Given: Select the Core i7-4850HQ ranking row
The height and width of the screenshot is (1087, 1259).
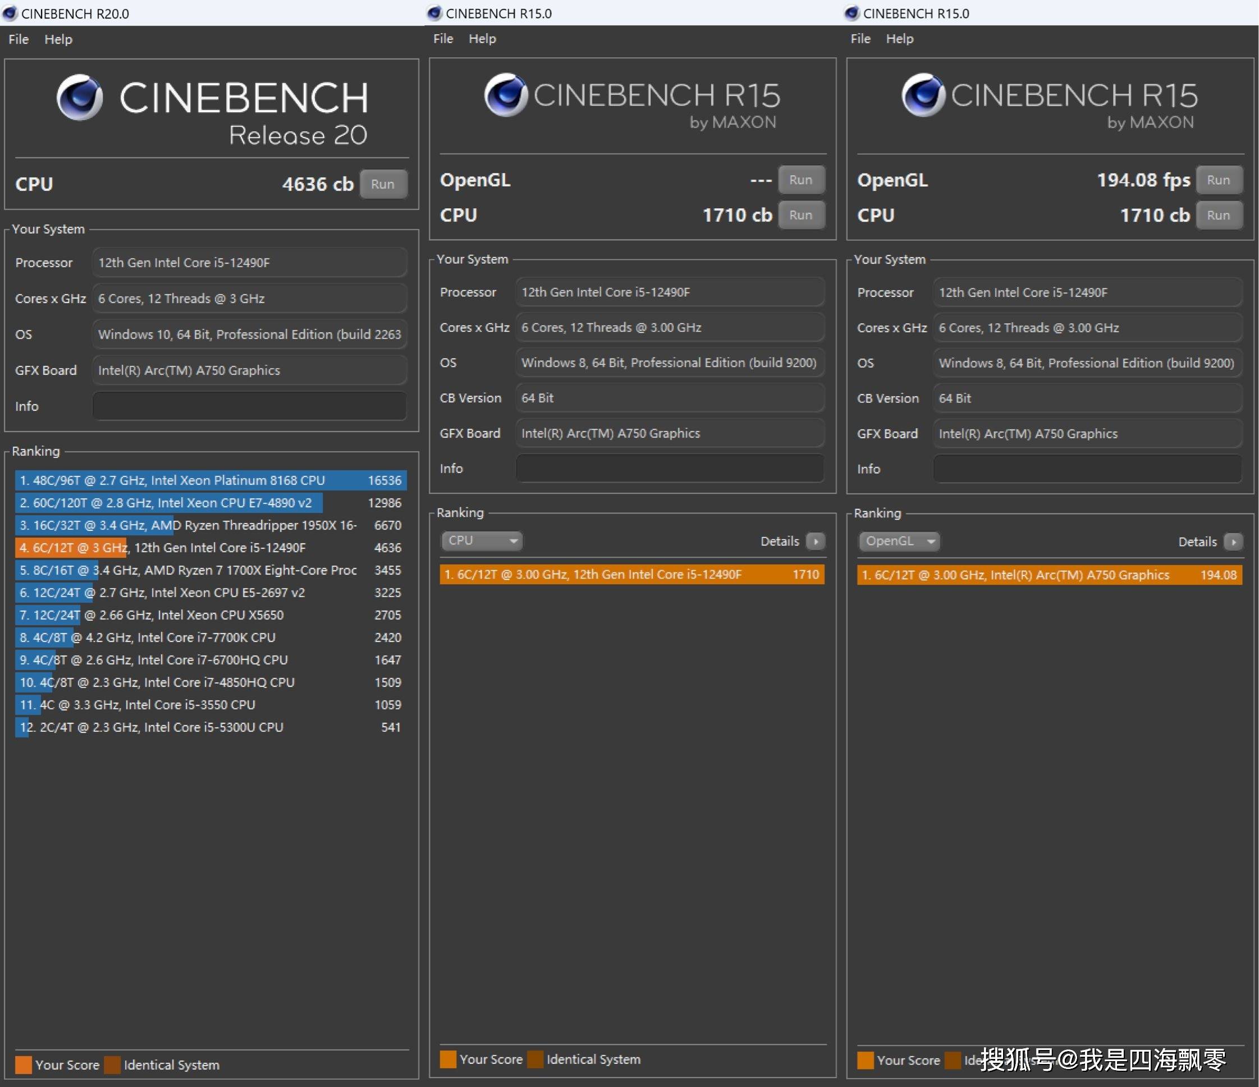Looking at the screenshot, I should tap(211, 683).
